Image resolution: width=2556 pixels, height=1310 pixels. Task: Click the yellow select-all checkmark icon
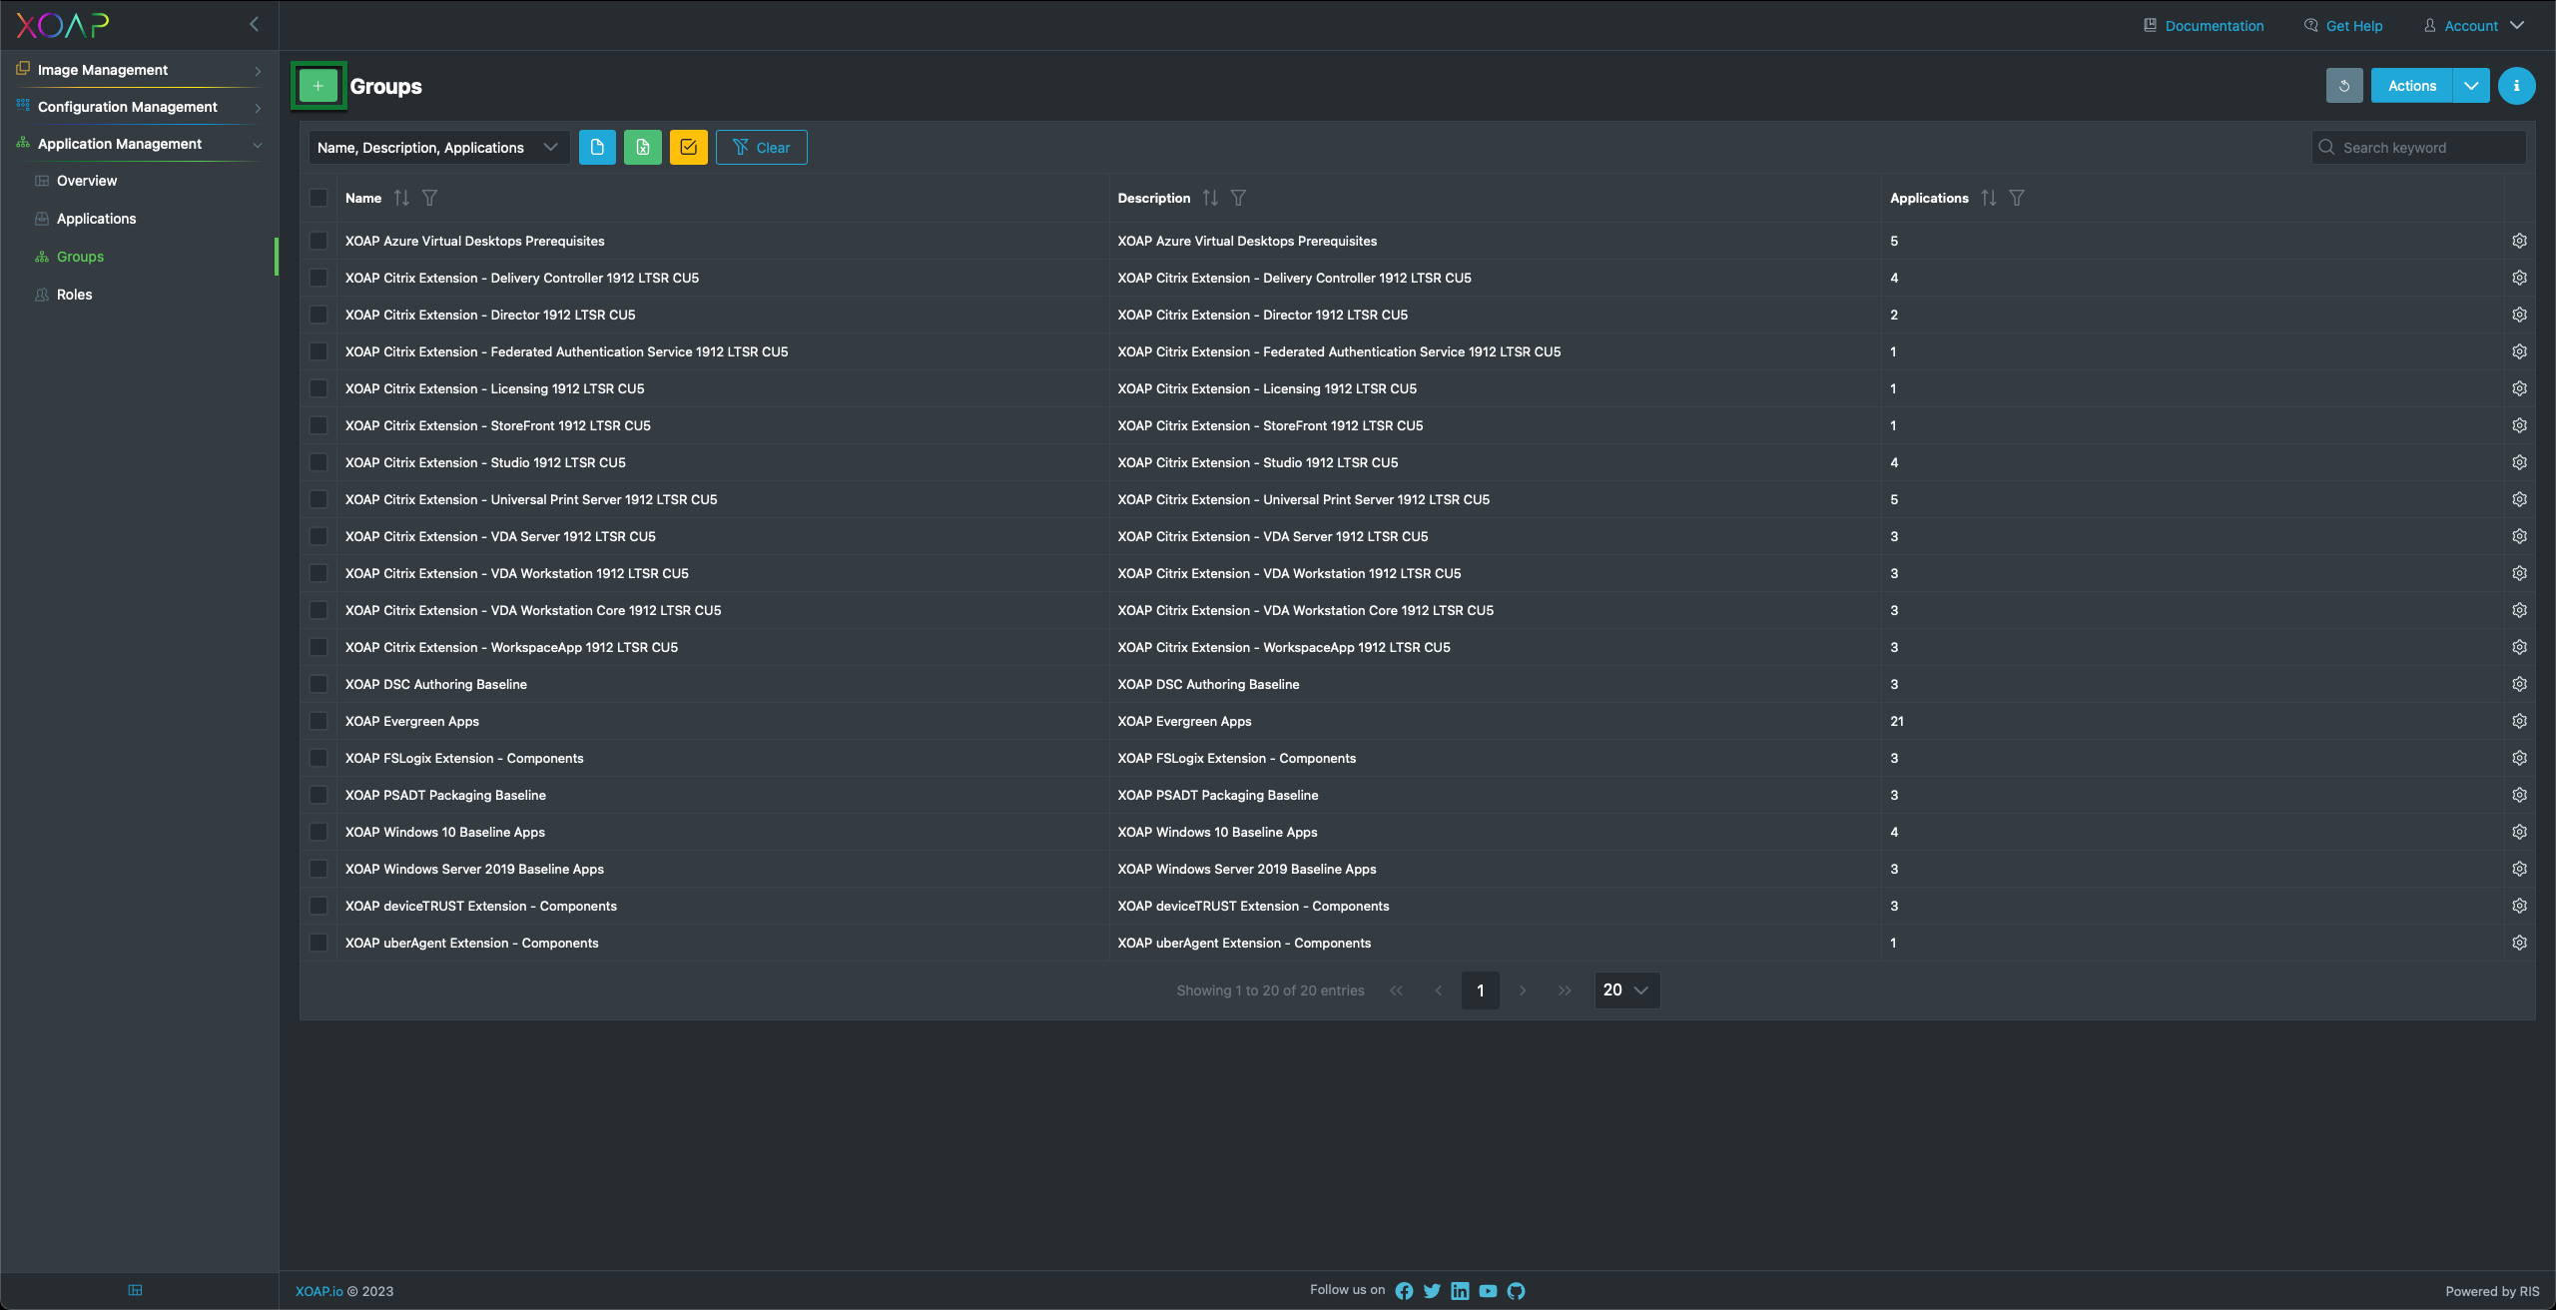coord(689,147)
